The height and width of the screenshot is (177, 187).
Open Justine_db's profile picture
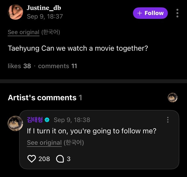(x=15, y=12)
